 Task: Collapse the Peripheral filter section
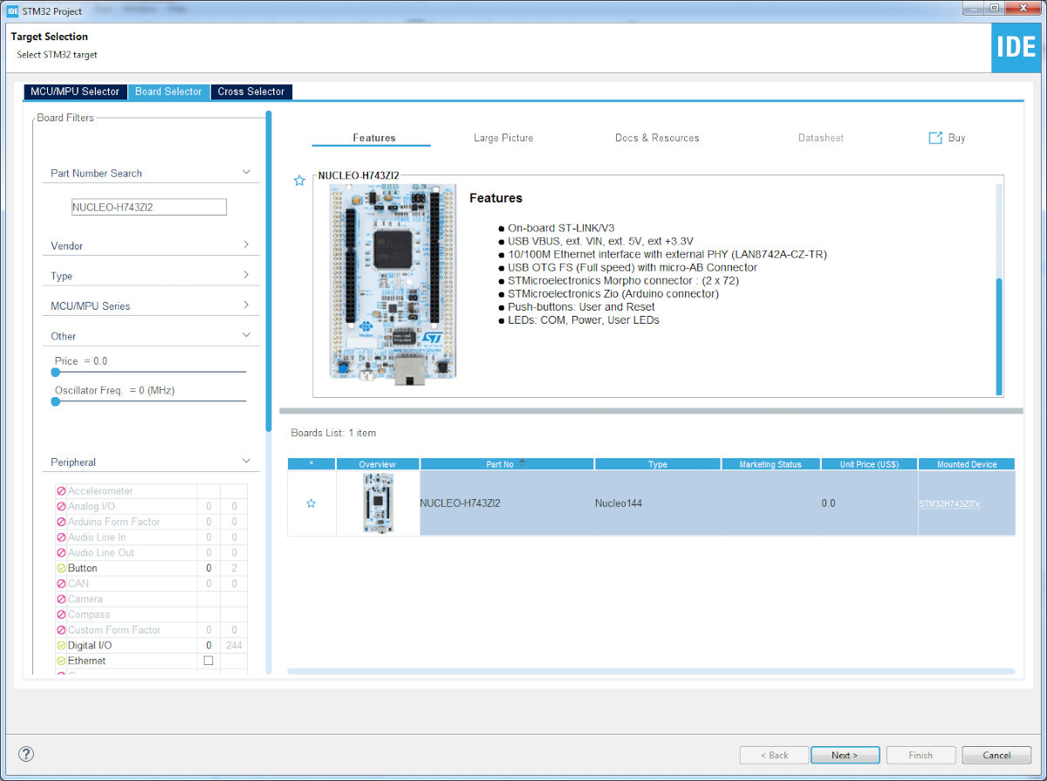[246, 462]
